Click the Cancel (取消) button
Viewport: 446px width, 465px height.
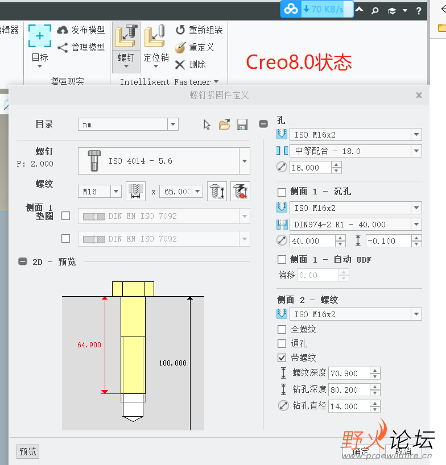pyautogui.click(x=404, y=452)
